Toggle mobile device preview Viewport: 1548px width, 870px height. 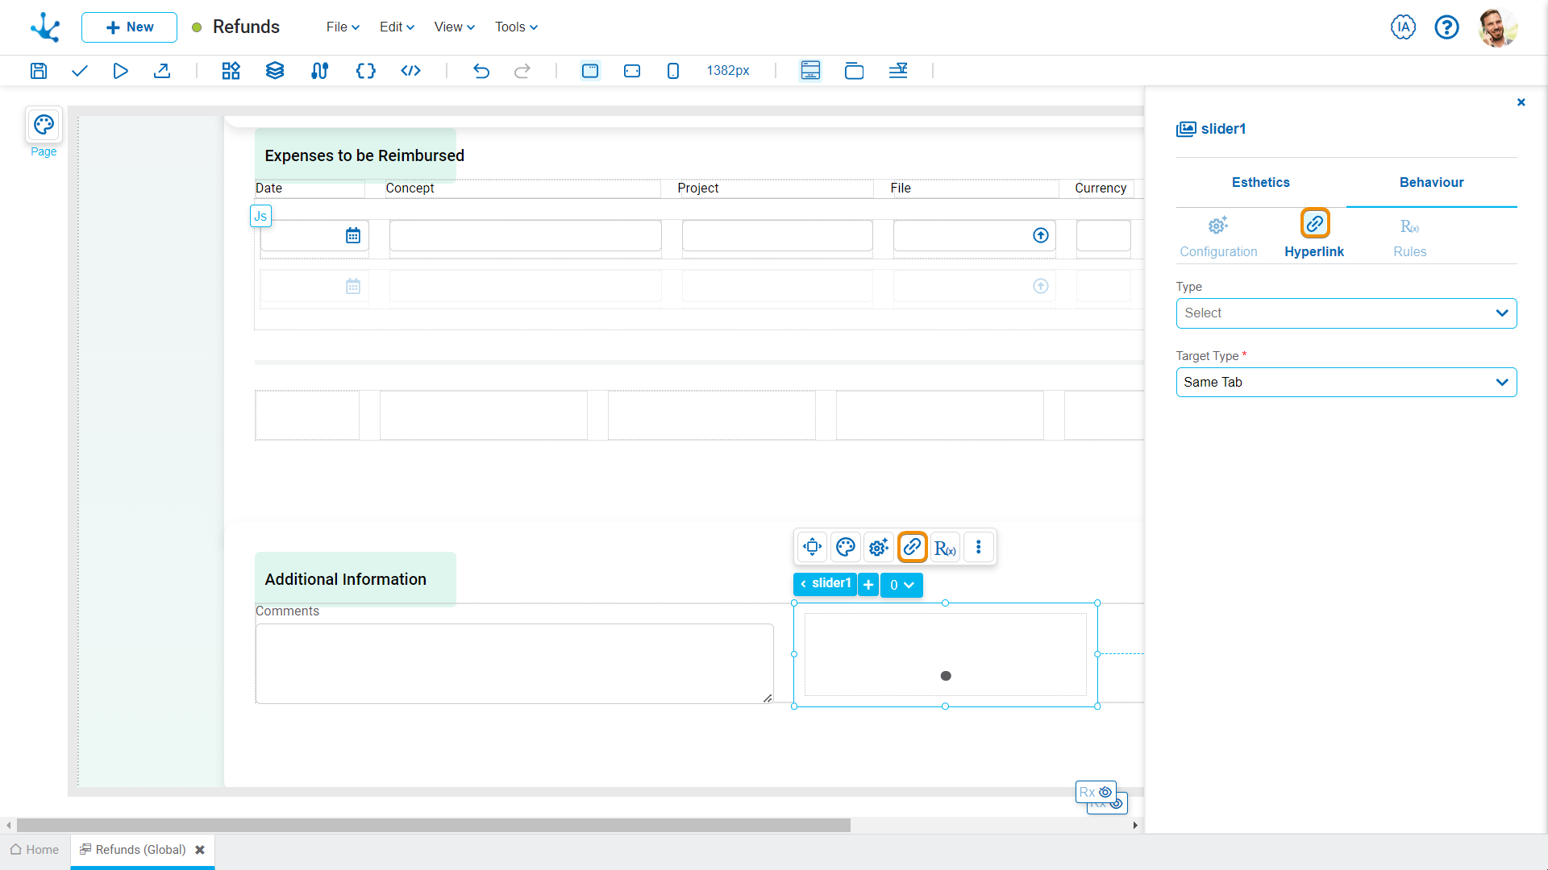click(x=673, y=71)
